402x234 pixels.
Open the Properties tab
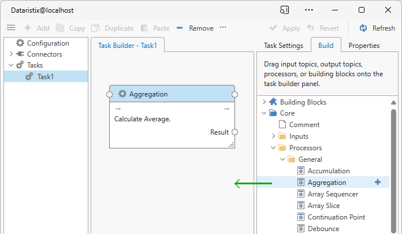[364, 46]
